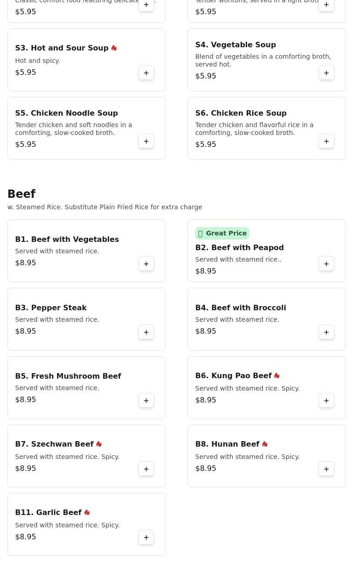Add S6. Chicken Rice Soup to order
Viewport: 353px width, 565px height.
[326, 141]
